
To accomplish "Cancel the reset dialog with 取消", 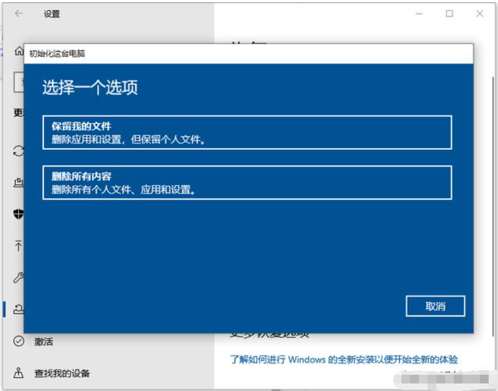I will [x=436, y=306].
